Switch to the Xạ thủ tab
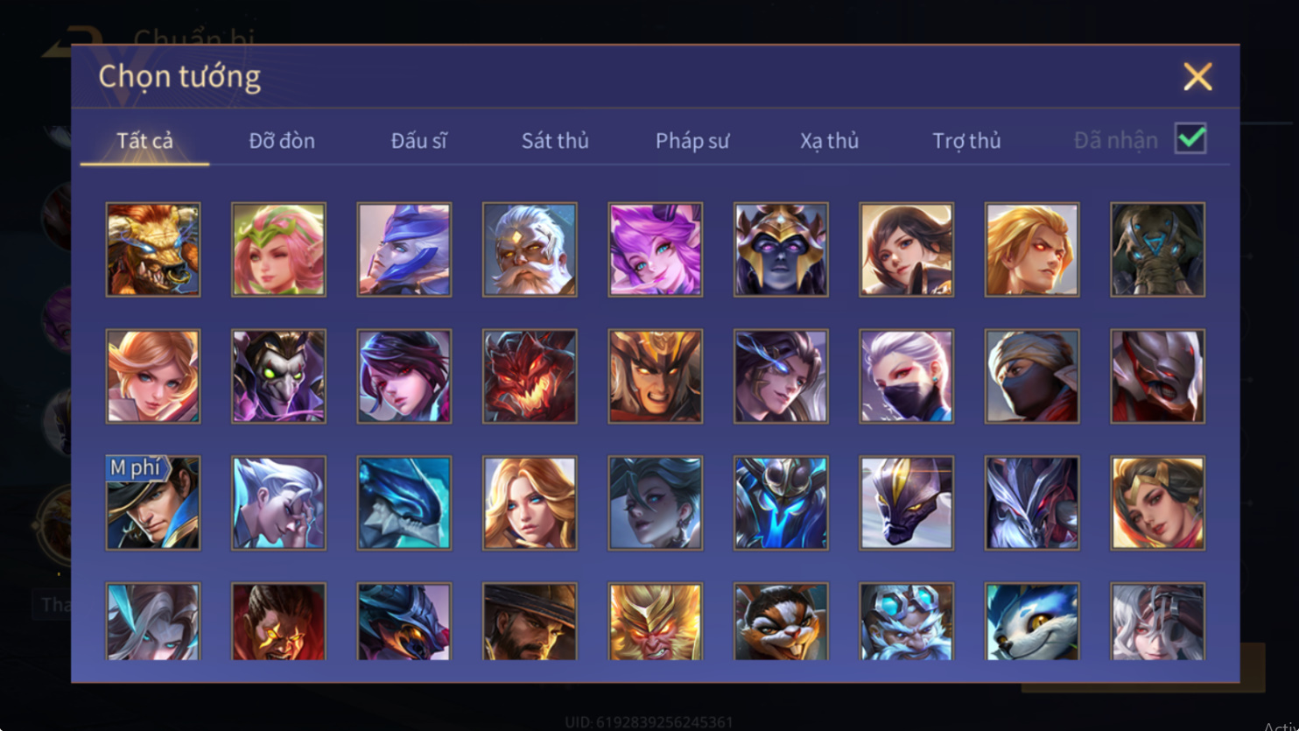This screenshot has height=731, width=1299. click(829, 140)
